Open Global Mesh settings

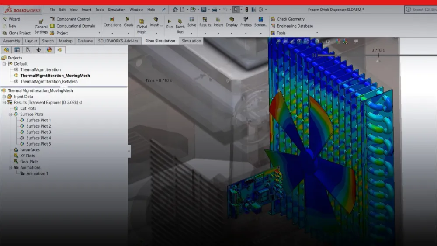(x=142, y=26)
